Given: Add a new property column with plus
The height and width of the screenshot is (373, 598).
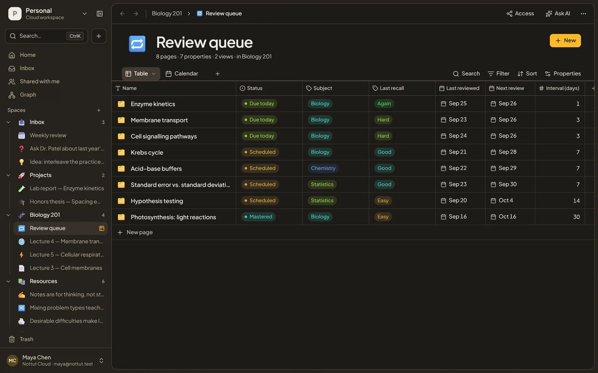Looking at the screenshot, I should click(592, 88).
